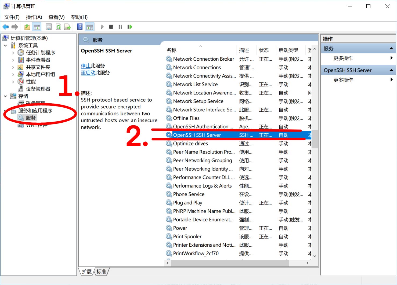Open the File (文件) menu
Viewport: 397px width, 285px height.
click(12, 17)
